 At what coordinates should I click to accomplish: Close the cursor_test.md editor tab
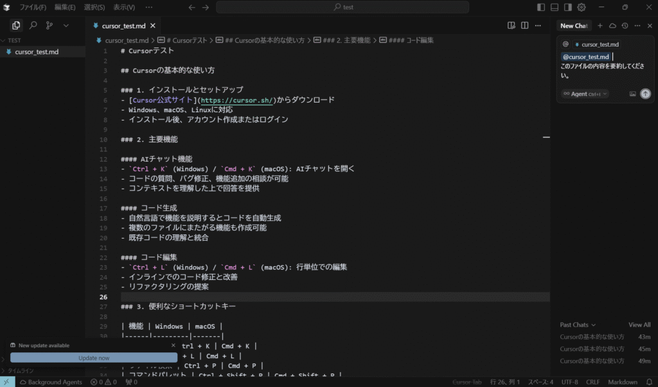pyautogui.click(x=153, y=26)
